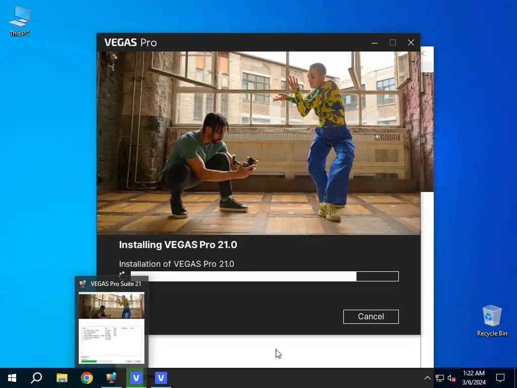The image size is (517, 388).
Task: Click the installation progress bar
Action: pyautogui.click(x=265, y=276)
